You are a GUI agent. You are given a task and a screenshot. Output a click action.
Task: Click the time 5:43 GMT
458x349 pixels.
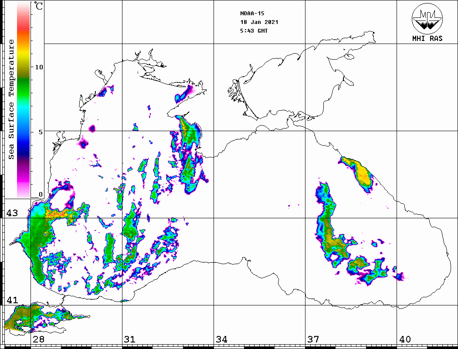[x=254, y=30]
